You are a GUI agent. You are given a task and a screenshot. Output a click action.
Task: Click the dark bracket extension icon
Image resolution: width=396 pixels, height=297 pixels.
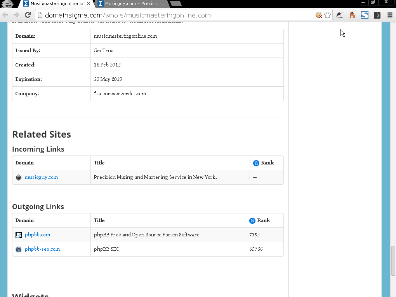(x=377, y=15)
